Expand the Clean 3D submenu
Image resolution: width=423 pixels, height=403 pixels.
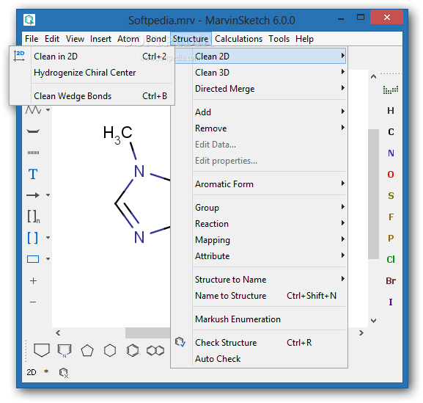tap(260, 73)
